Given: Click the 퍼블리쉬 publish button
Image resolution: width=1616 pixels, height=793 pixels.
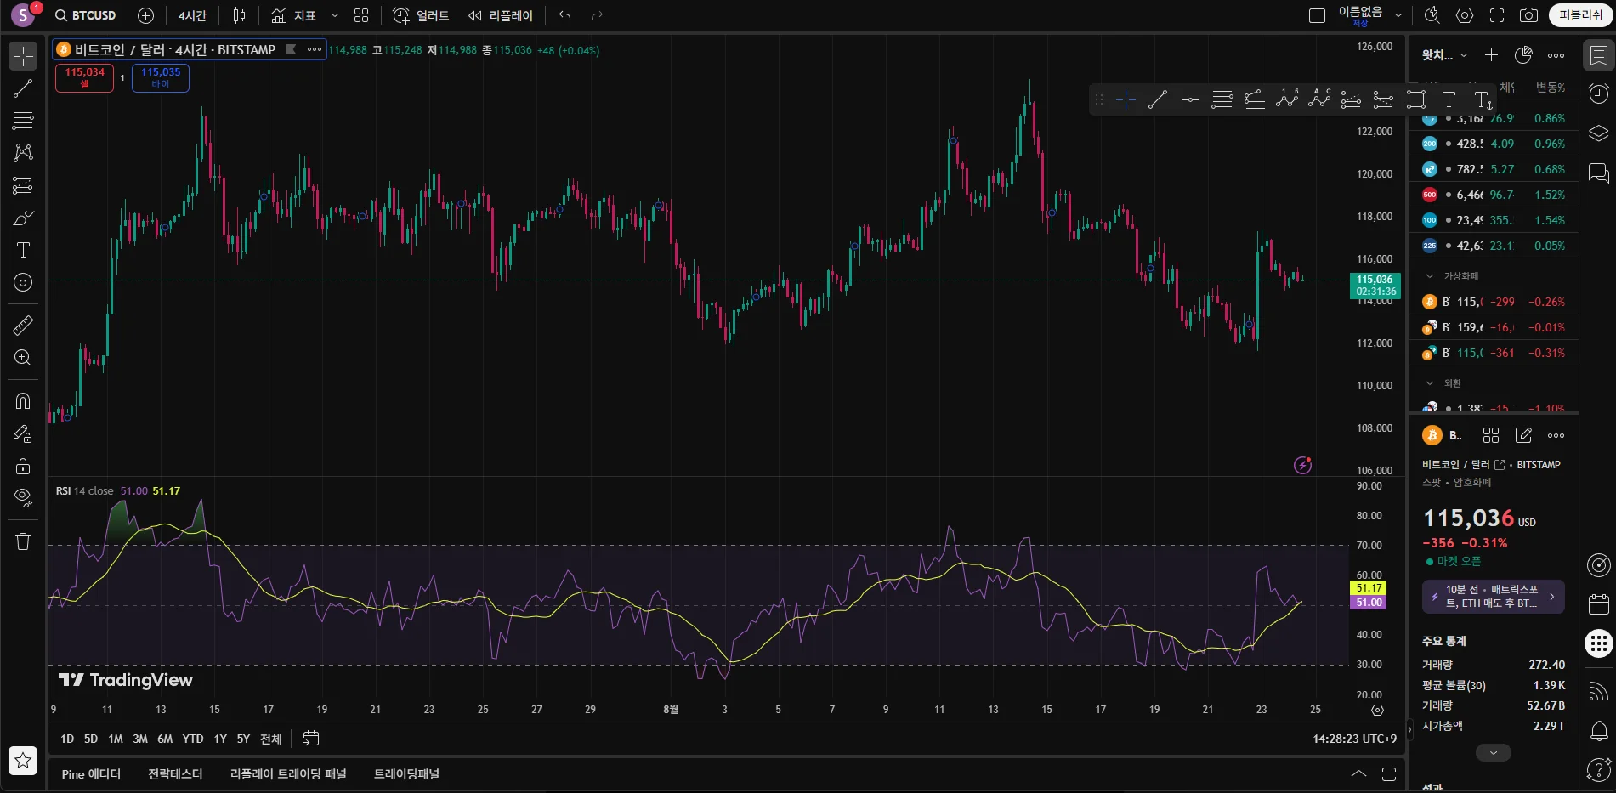Looking at the screenshot, I should pyautogui.click(x=1579, y=15).
